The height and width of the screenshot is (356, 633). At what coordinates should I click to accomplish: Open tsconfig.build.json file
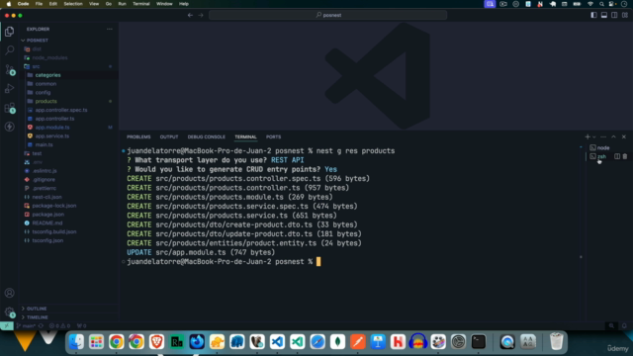(x=54, y=231)
